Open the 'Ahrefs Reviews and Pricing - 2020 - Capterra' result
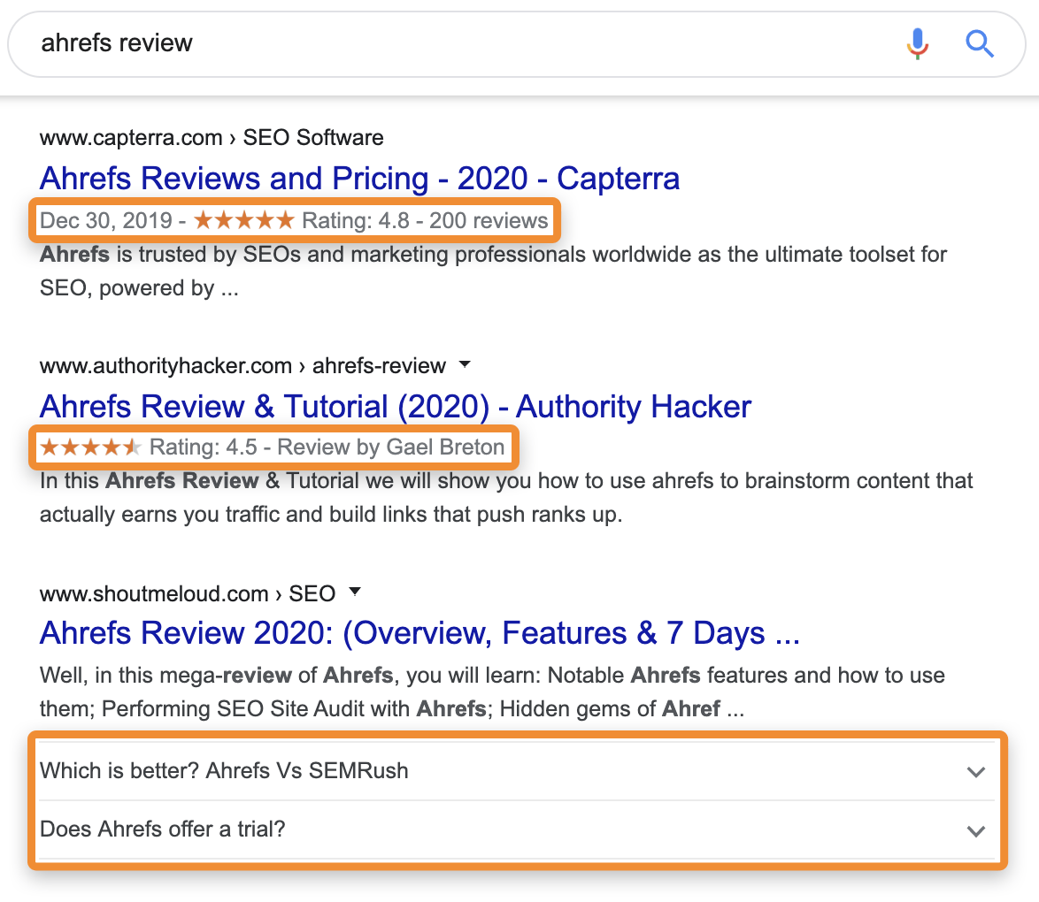Screen dimensions: 1039x902 coord(358,178)
